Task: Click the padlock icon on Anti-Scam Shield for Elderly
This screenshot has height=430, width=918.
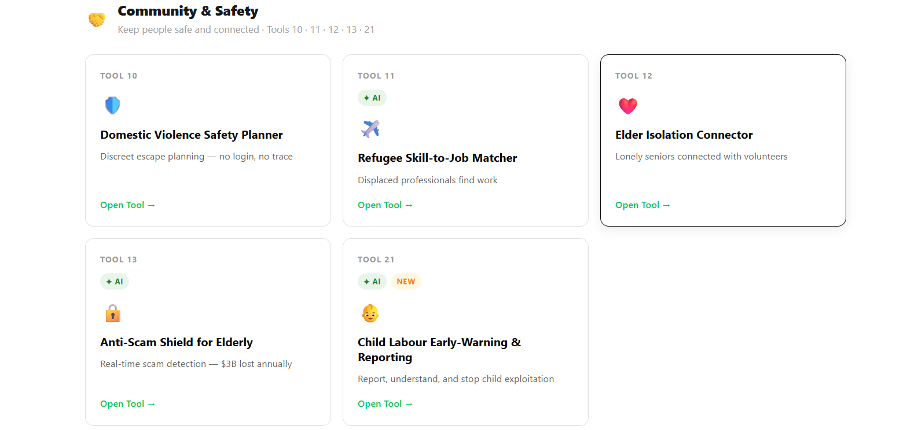Action: click(113, 313)
